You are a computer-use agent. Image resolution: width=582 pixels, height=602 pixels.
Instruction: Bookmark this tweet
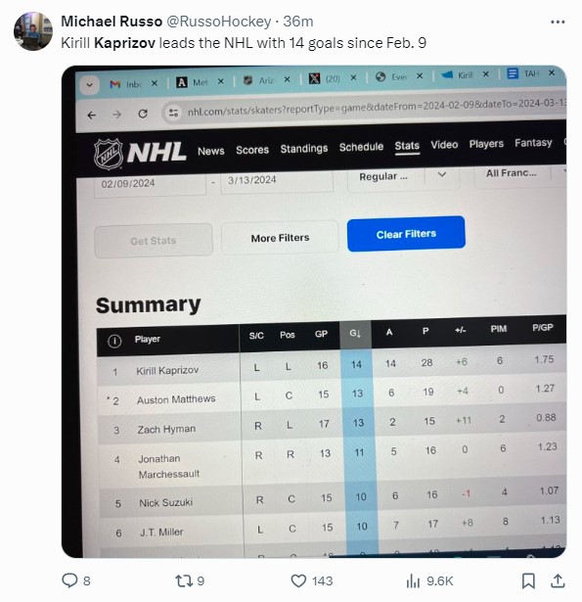[x=528, y=580]
